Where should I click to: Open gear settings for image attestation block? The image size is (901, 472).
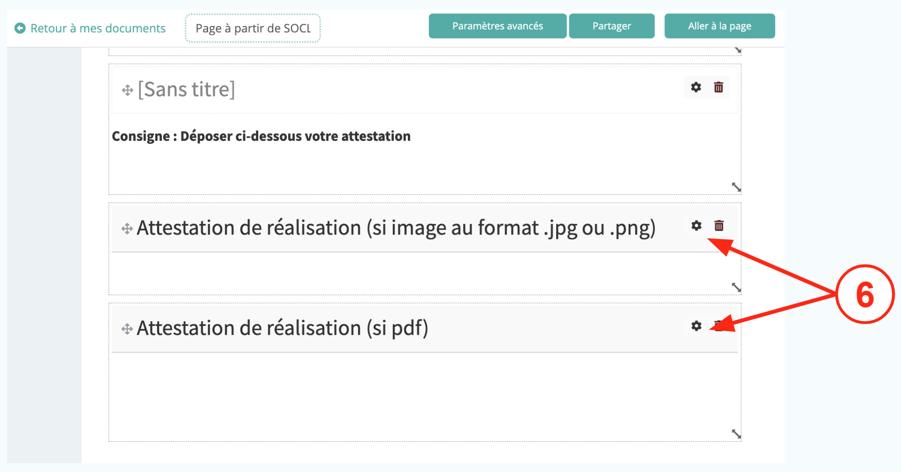(x=696, y=226)
